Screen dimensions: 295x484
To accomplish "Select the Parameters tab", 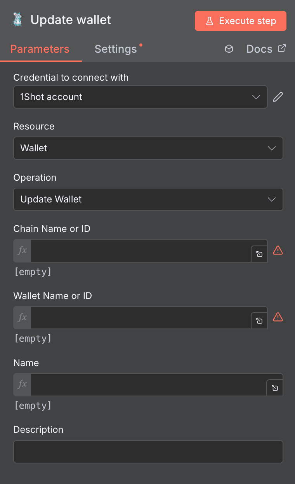I will click(x=40, y=49).
